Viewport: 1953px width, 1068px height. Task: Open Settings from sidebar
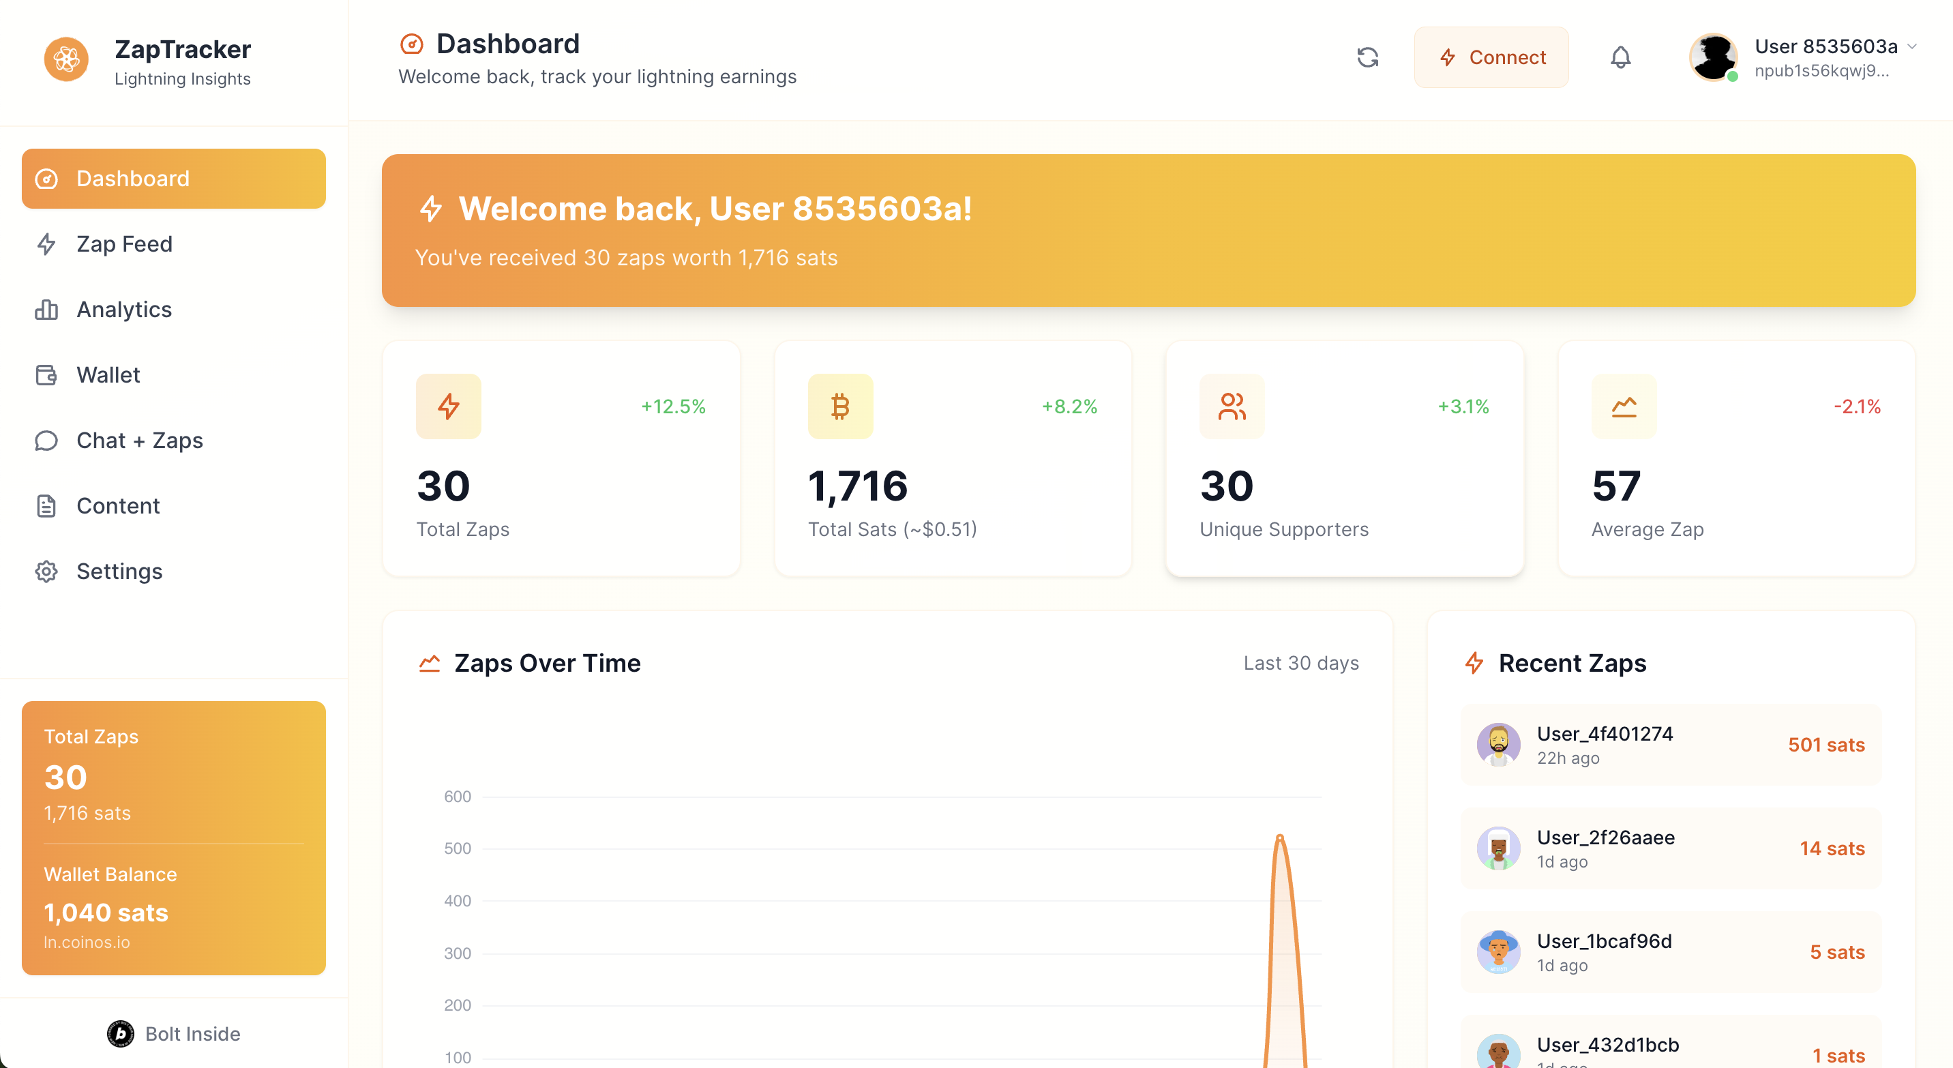pyautogui.click(x=119, y=572)
